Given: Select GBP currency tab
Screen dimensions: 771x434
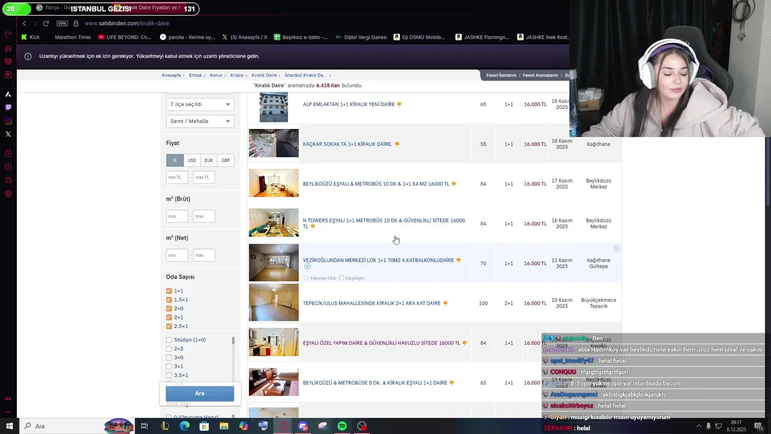Looking at the screenshot, I should (225, 160).
